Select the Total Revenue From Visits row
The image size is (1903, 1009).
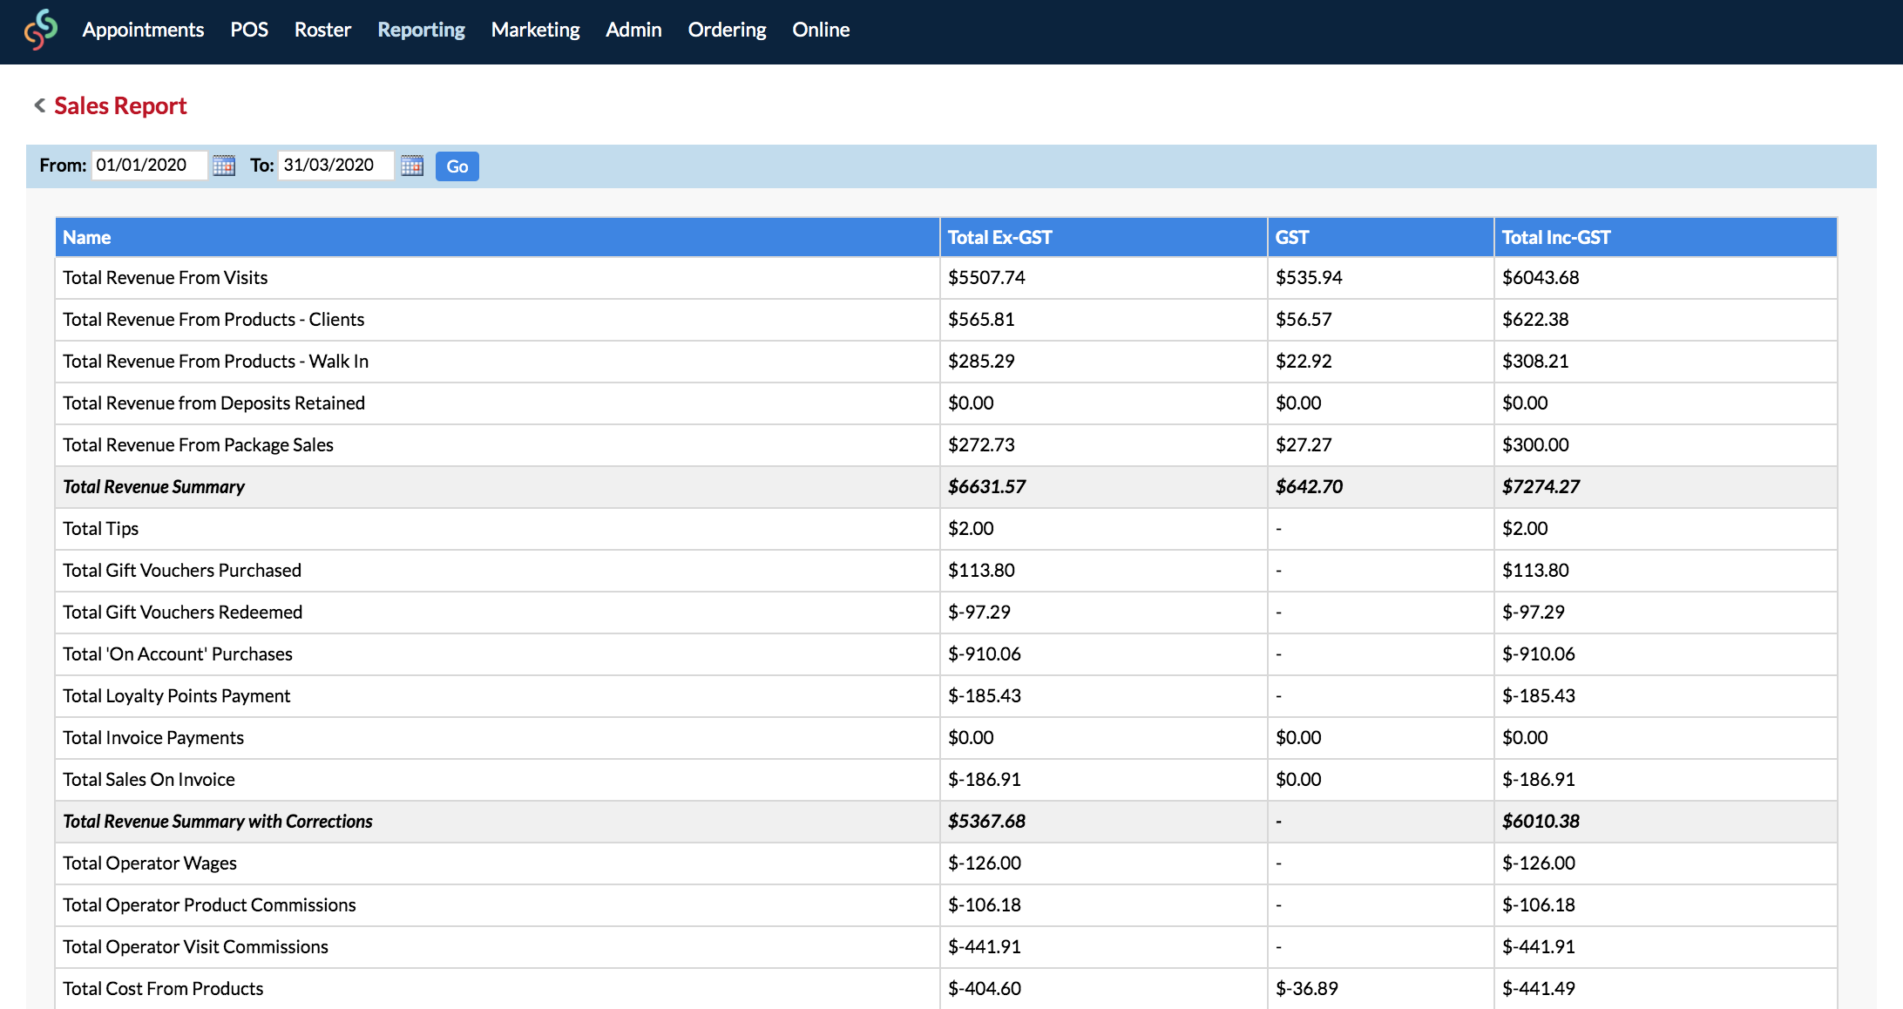click(946, 278)
